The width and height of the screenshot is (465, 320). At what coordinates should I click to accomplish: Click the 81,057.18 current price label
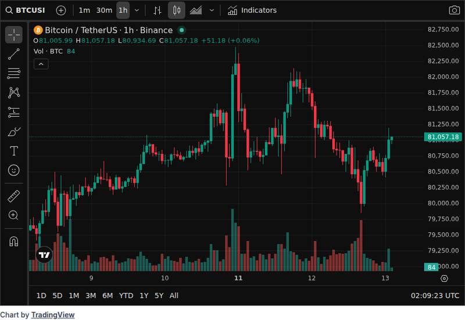pos(443,137)
